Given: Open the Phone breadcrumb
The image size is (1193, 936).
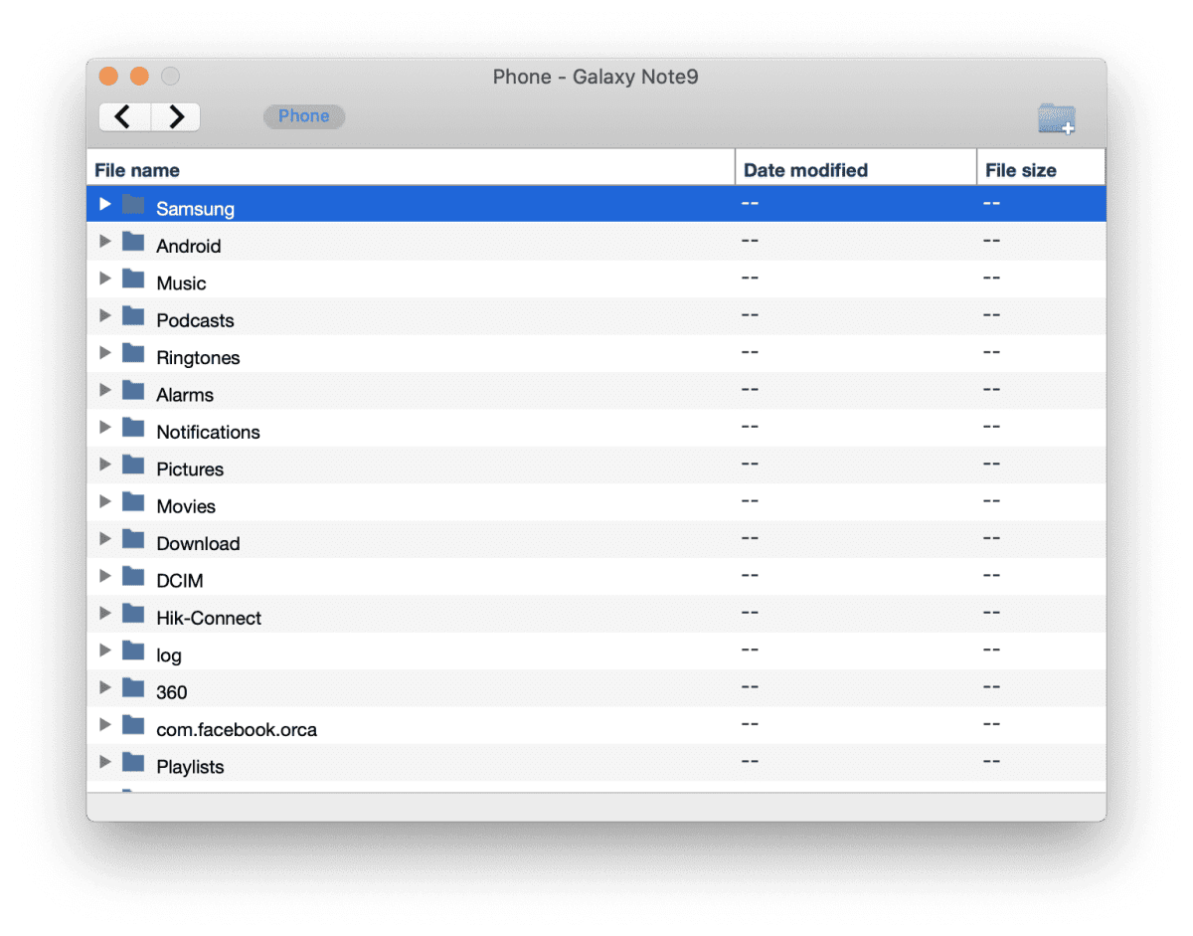Looking at the screenshot, I should coord(304,116).
